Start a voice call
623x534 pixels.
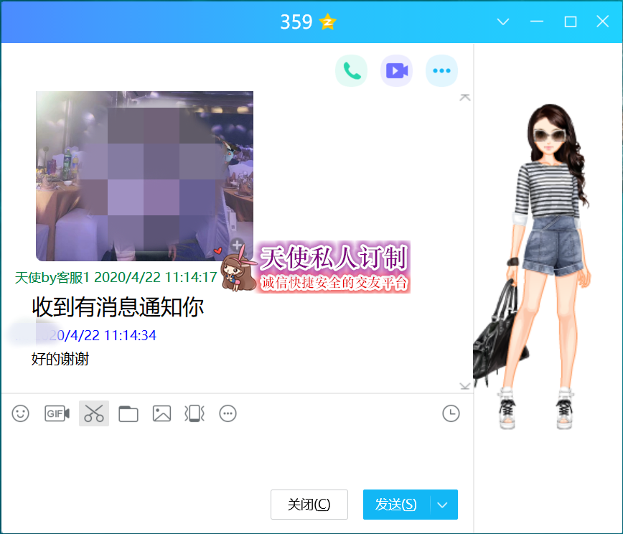pos(351,70)
